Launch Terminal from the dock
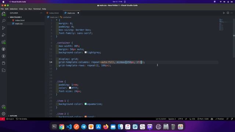The width and height of the screenshot is (235, 132). tap(54, 127)
